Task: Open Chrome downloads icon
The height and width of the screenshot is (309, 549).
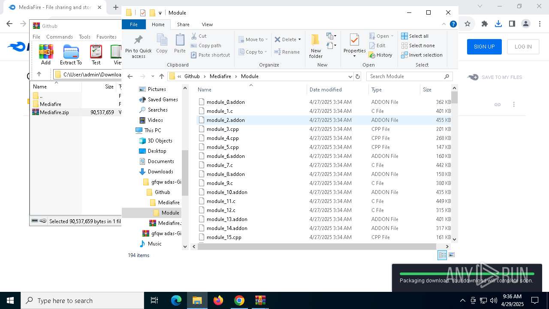Action: tap(498, 24)
